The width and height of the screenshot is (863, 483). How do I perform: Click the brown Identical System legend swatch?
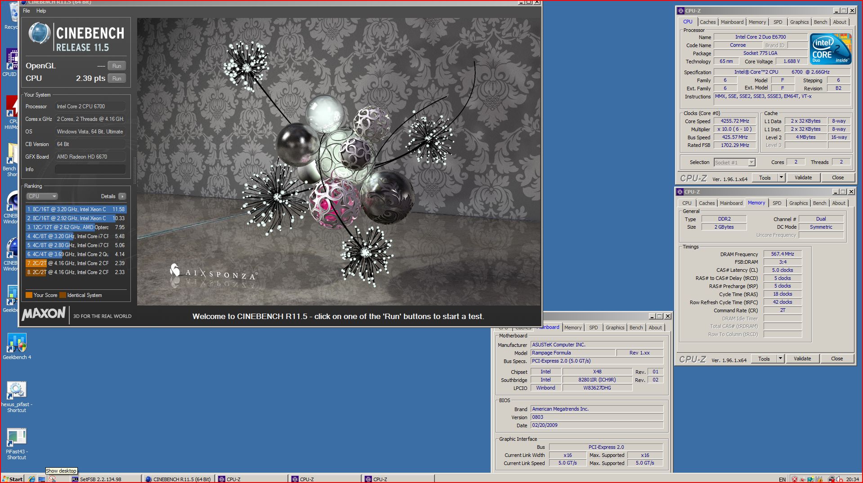point(63,295)
